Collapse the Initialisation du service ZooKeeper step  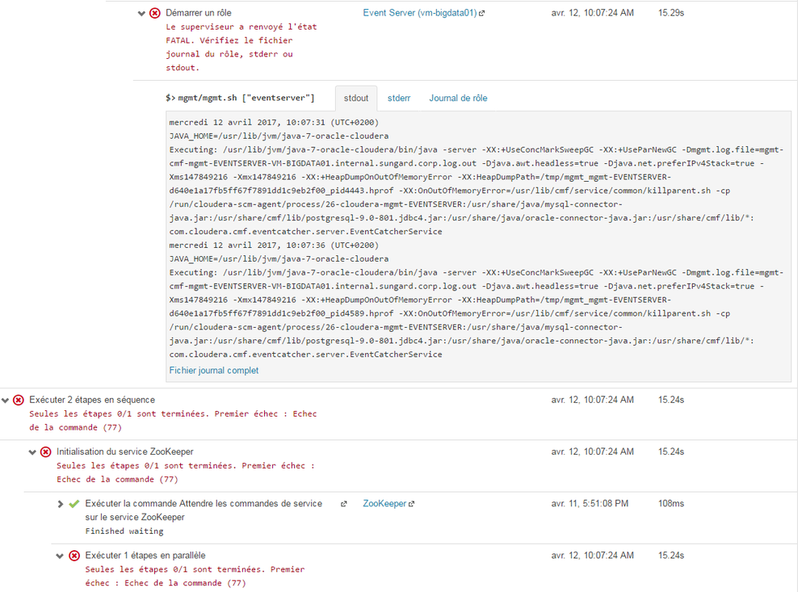pos(33,452)
